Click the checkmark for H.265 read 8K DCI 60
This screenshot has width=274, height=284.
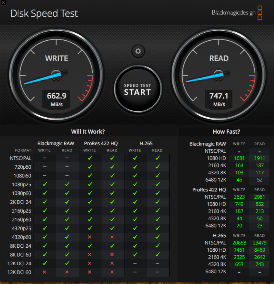click(158, 254)
